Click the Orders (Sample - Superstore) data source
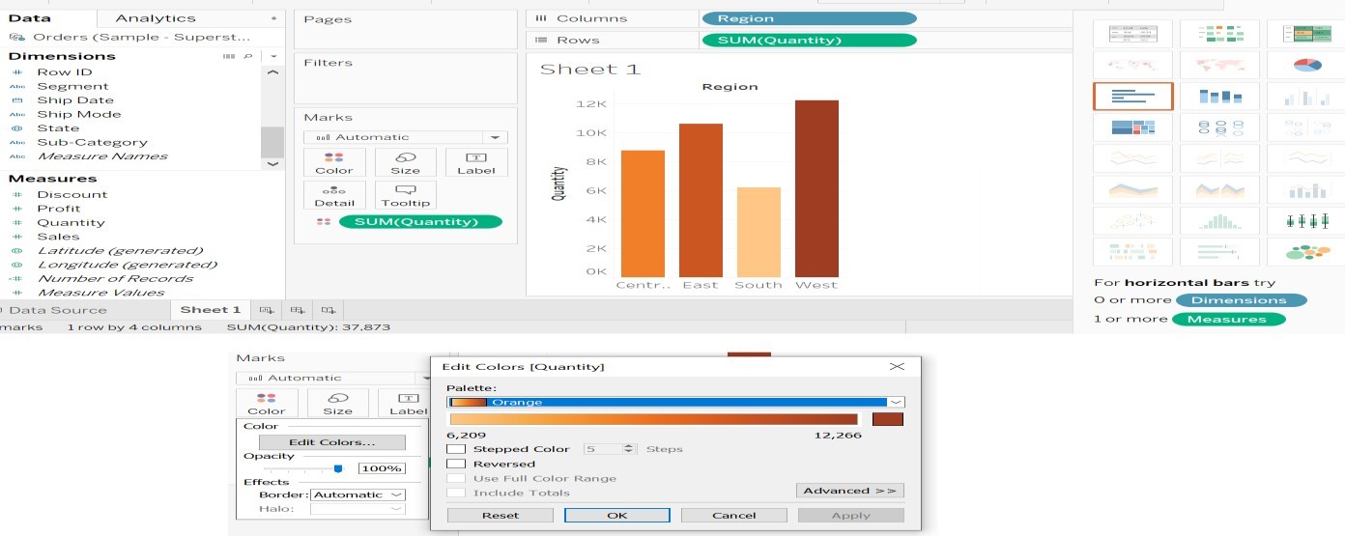The height and width of the screenshot is (536, 1345). point(141,37)
